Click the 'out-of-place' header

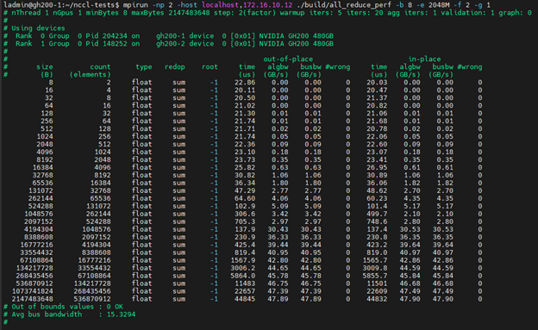[288, 59]
